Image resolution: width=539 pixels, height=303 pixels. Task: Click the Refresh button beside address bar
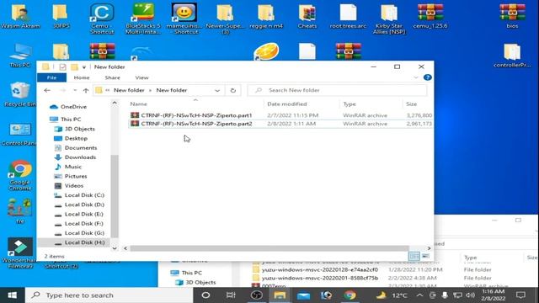coord(233,90)
